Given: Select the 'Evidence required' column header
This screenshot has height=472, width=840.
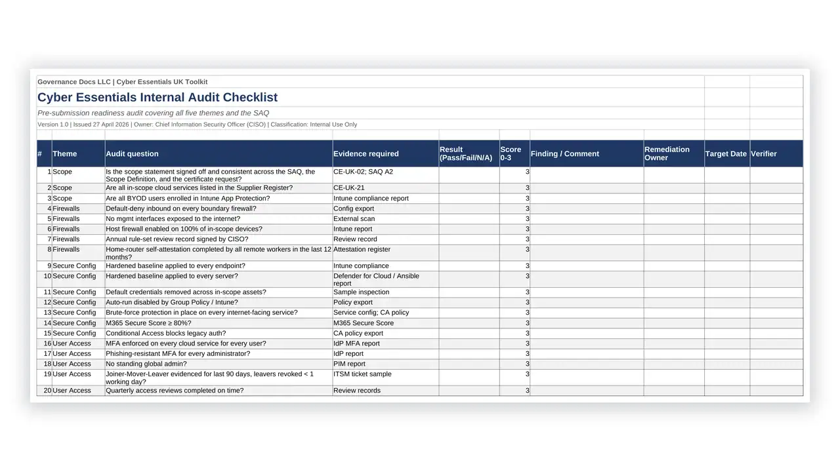Looking at the screenshot, I should click(386, 154).
